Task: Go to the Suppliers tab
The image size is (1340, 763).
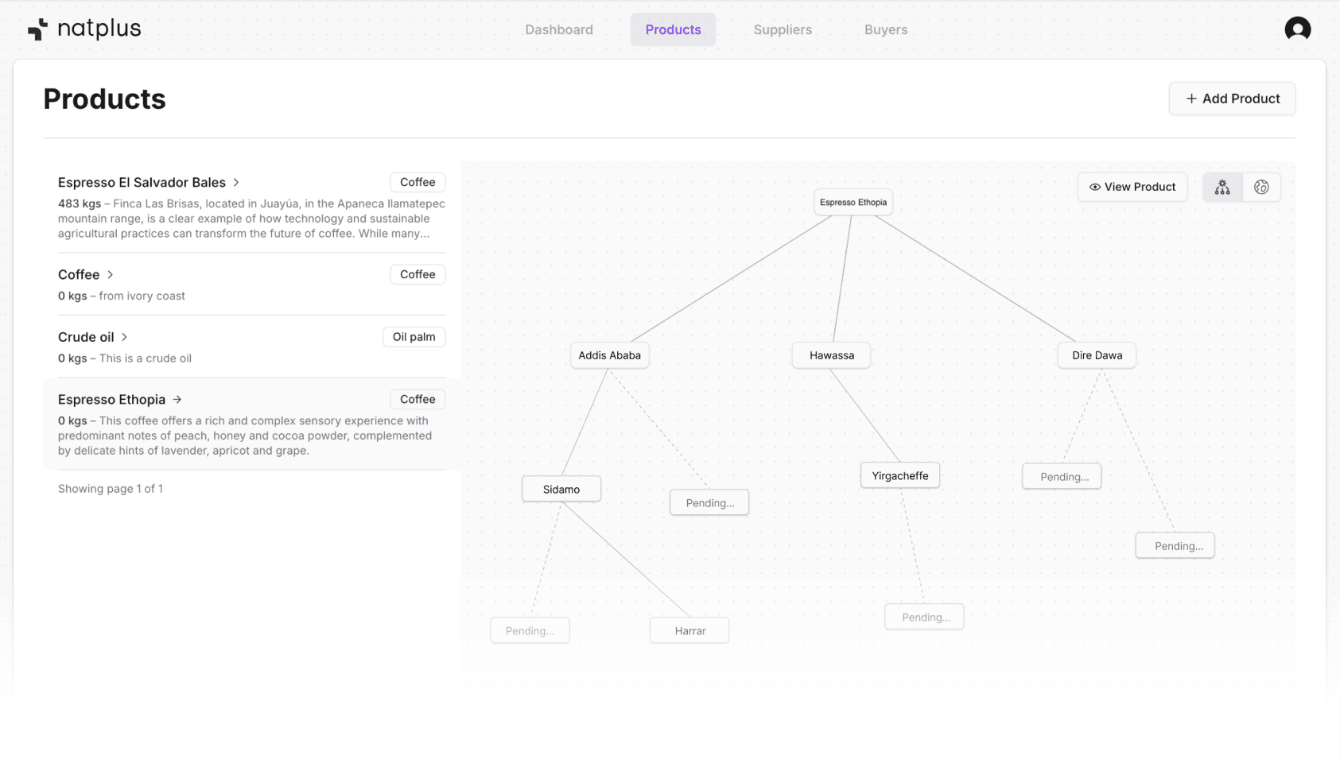Action: (783, 29)
